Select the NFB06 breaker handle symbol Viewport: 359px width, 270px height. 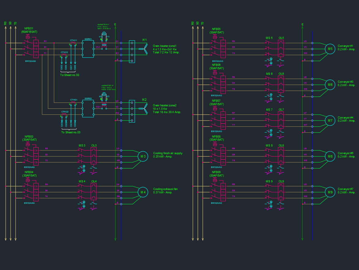[215, 73]
